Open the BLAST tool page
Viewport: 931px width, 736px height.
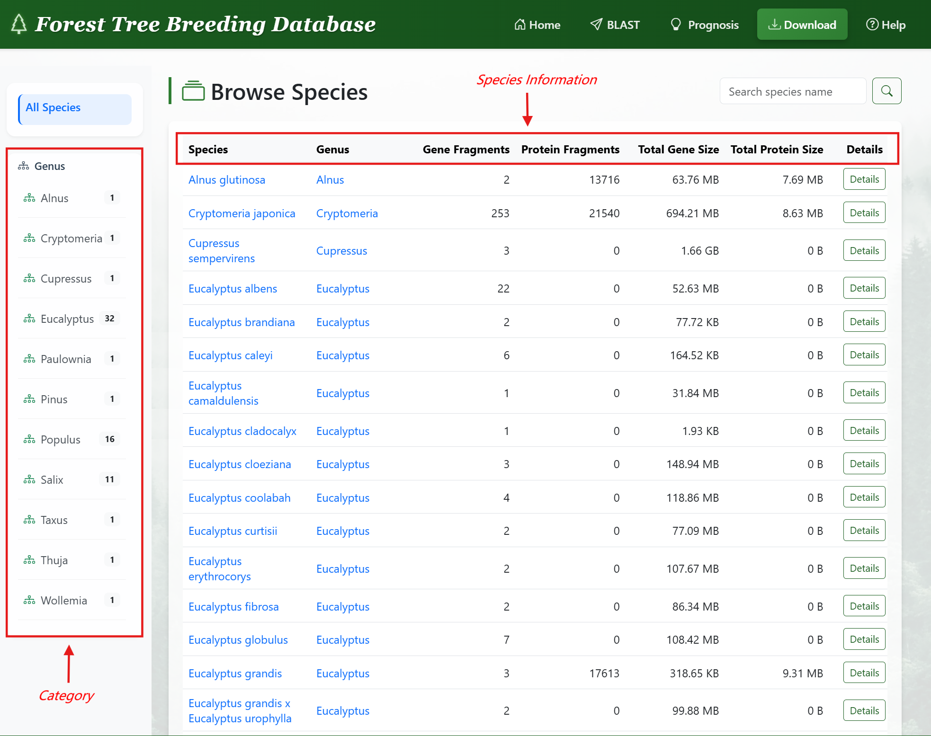(615, 25)
